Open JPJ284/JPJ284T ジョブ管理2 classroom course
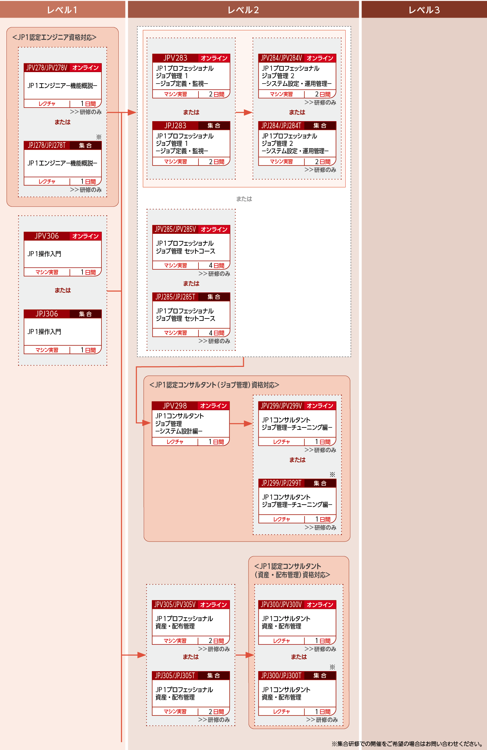 point(297,144)
